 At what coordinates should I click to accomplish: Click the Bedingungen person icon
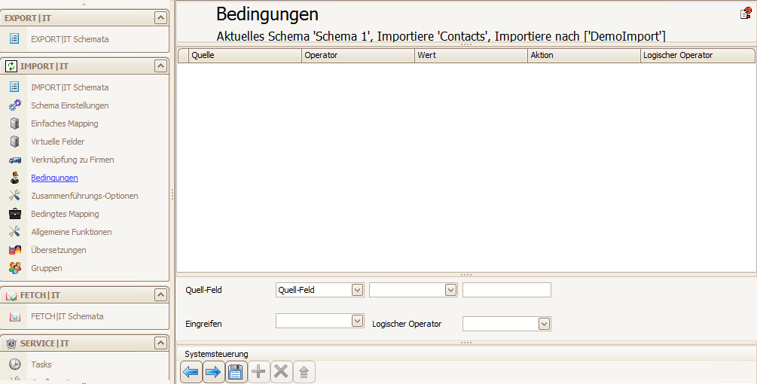pyautogui.click(x=14, y=178)
